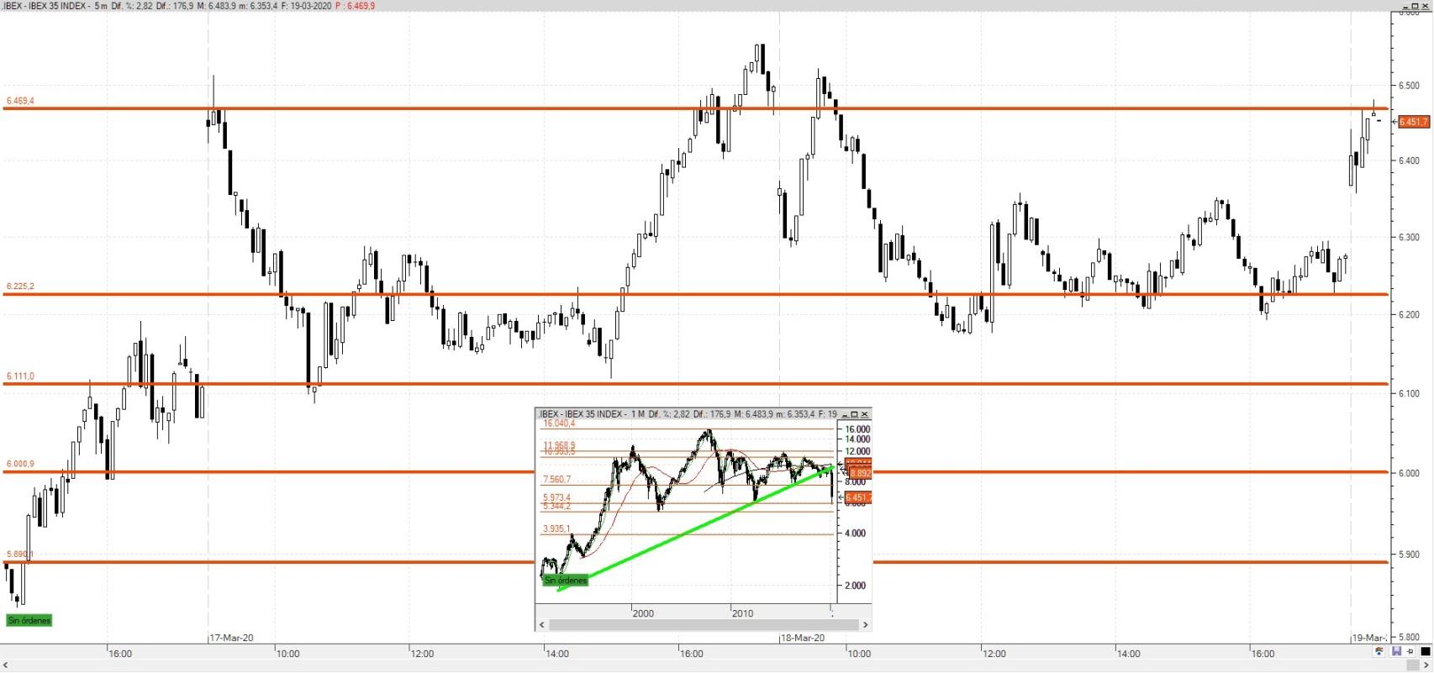
Task: Click right scroll arrow in monthly chart
Action: coord(865,625)
